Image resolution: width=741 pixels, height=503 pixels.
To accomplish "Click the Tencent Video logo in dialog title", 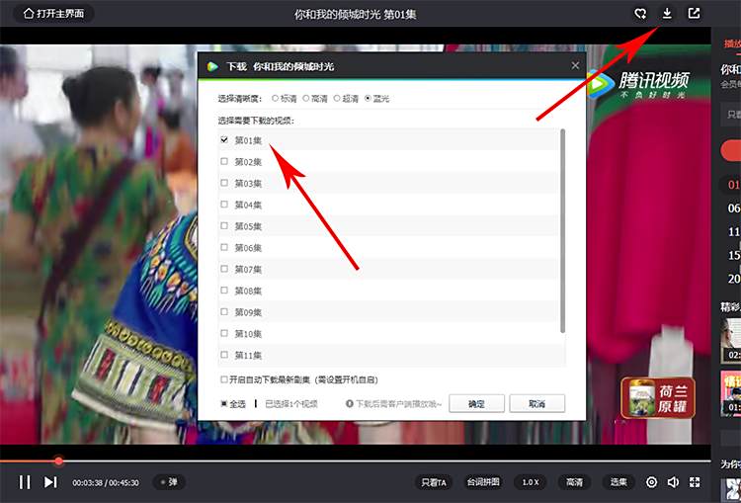I will coord(212,66).
